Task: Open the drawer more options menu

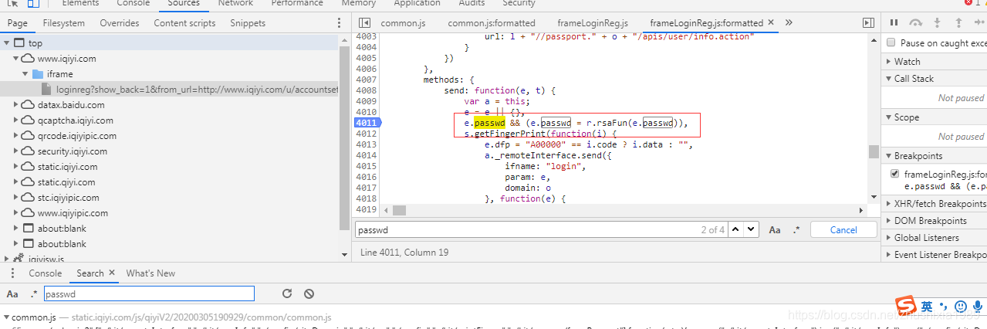Action: (12, 273)
